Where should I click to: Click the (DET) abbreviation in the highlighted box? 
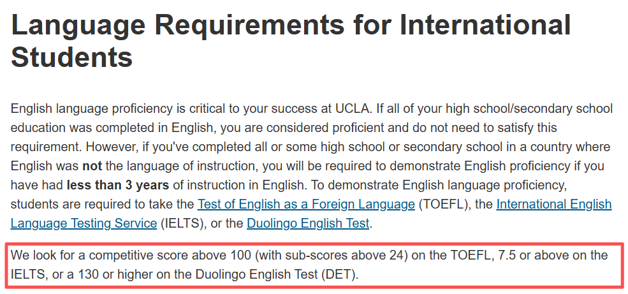pyautogui.click(x=339, y=275)
